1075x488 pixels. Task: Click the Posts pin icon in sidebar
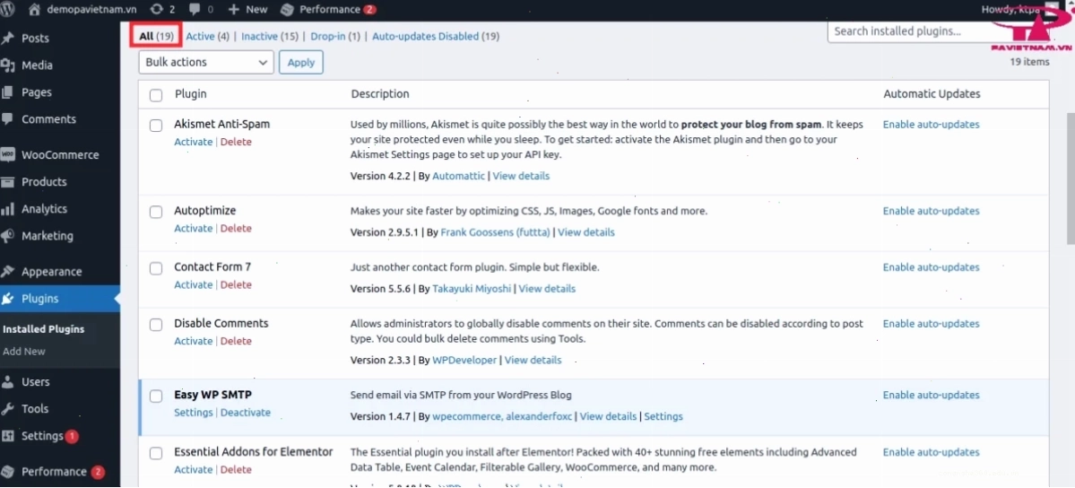[8, 39]
